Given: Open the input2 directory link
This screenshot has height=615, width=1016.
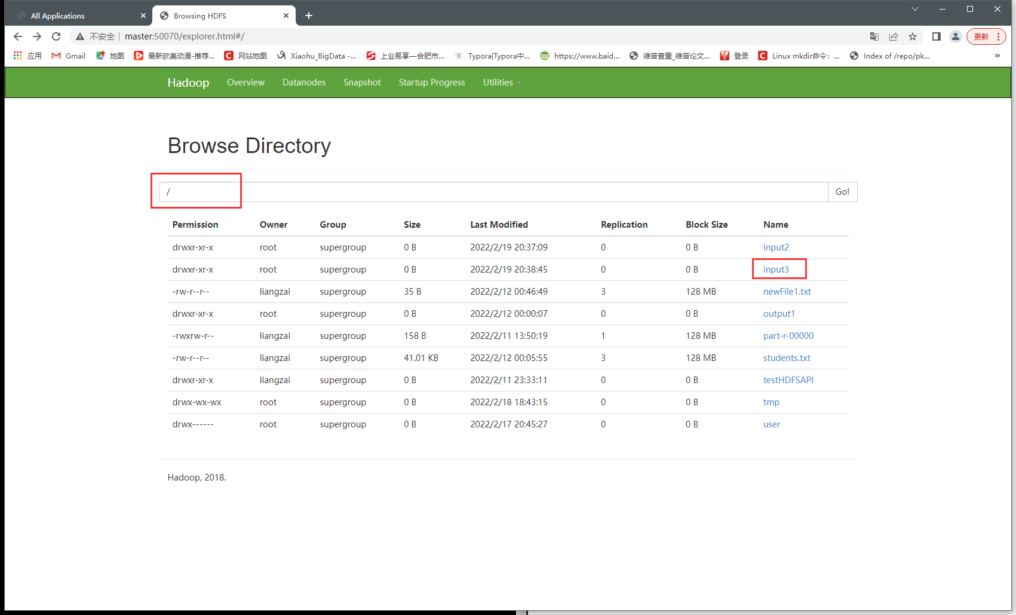Looking at the screenshot, I should [x=776, y=247].
